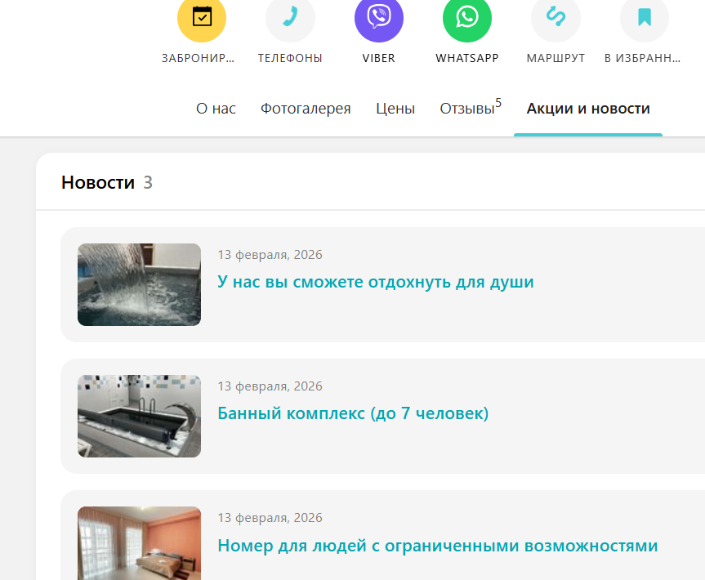Click the WHATSAPP label text
Screen dimensions: 705x580
[x=467, y=59]
